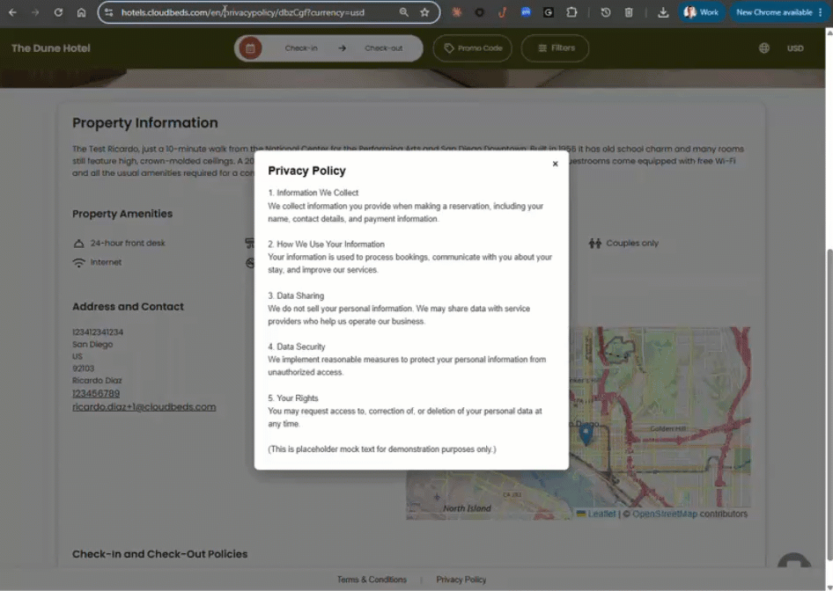Click the blue map location pin
Viewport: 833px width, 591px height.
point(586,434)
